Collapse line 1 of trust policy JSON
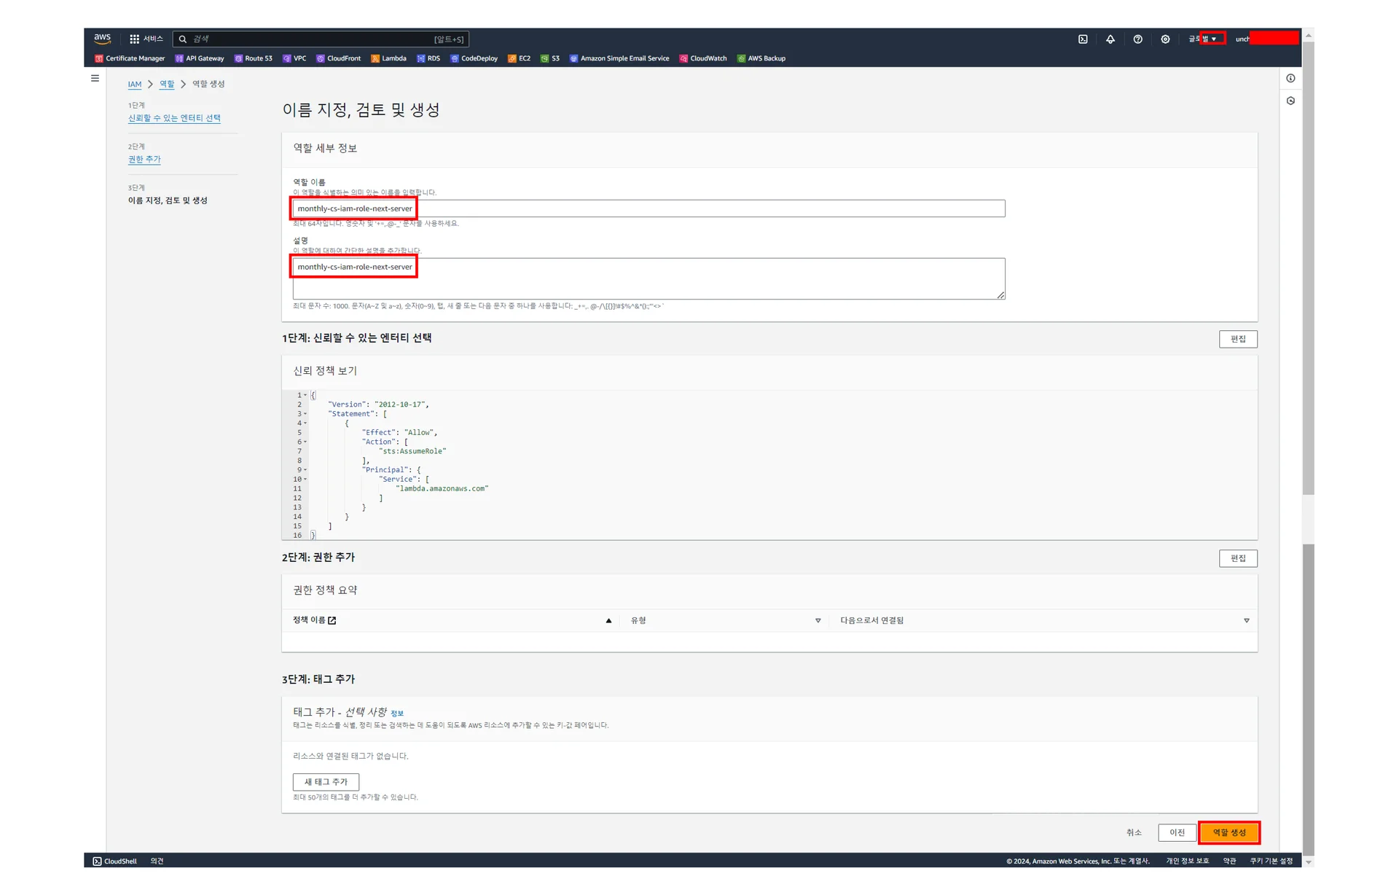This screenshot has height=895, width=1399. (x=305, y=395)
